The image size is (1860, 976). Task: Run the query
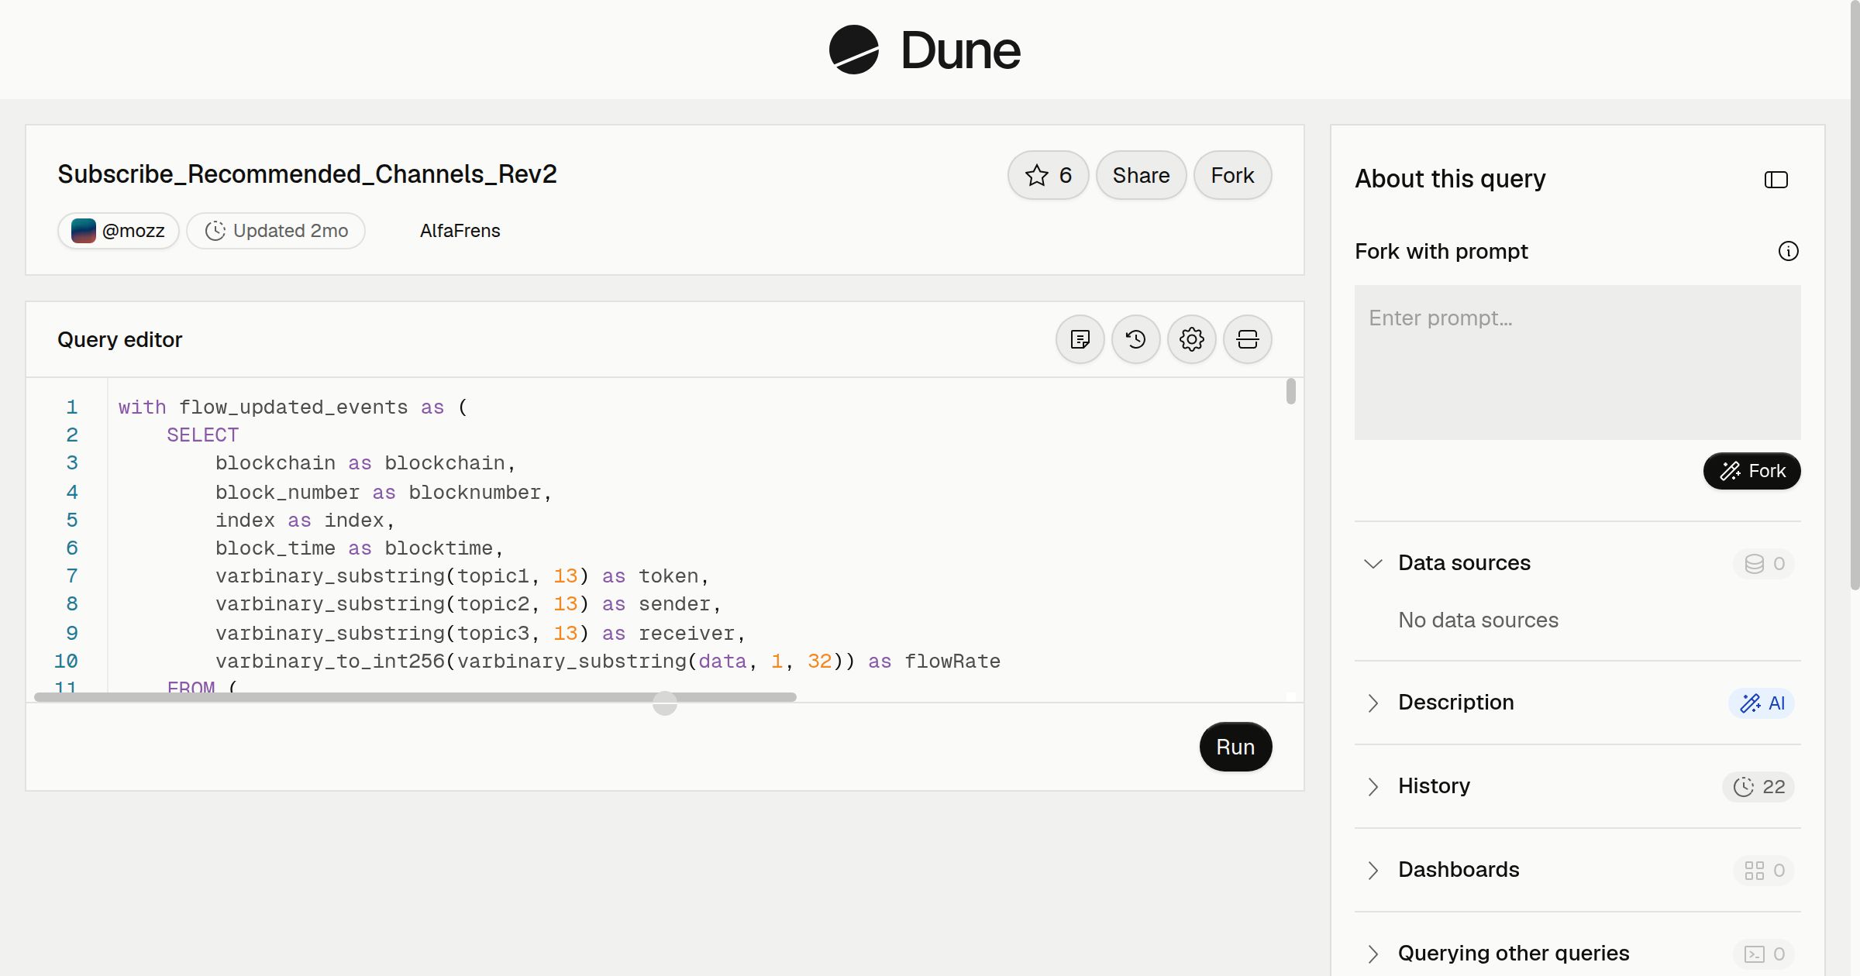(1235, 747)
